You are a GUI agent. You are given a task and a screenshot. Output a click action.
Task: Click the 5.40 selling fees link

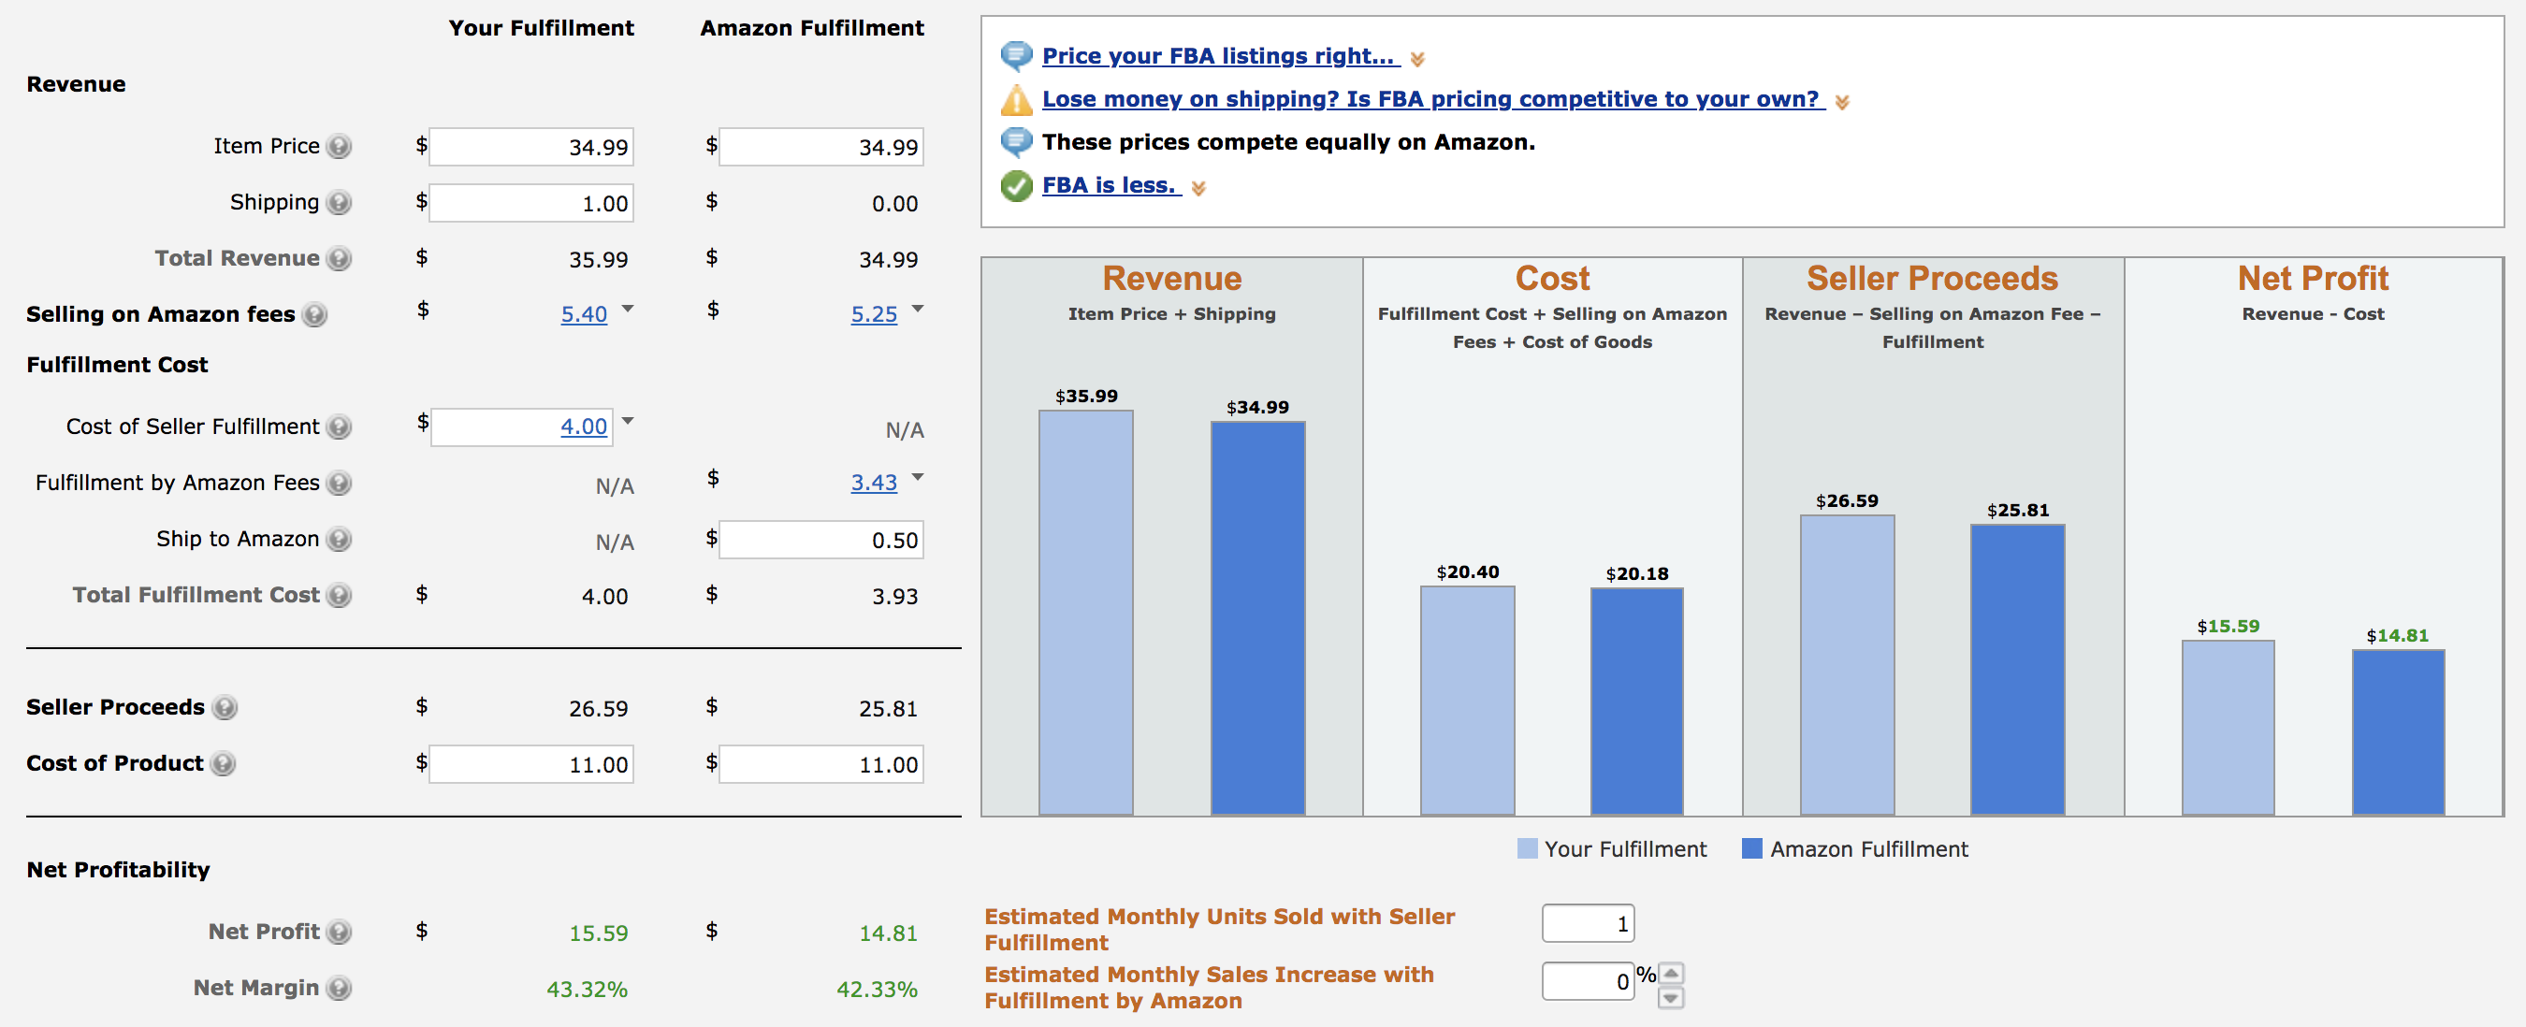click(x=584, y=314)
